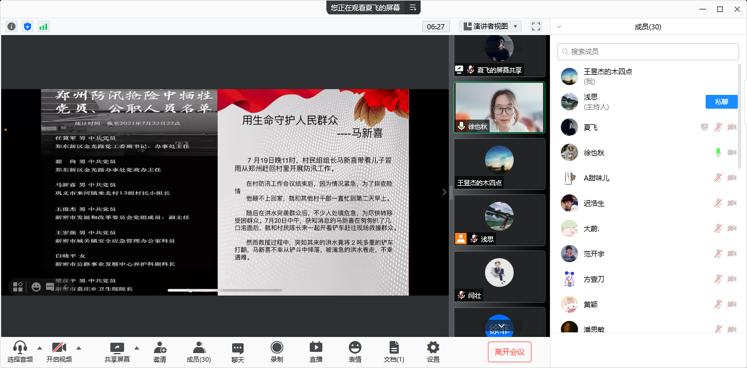The image size is (747, 368).
Task: Toggle the audio selection headphone button
Action: coord(20,351)
